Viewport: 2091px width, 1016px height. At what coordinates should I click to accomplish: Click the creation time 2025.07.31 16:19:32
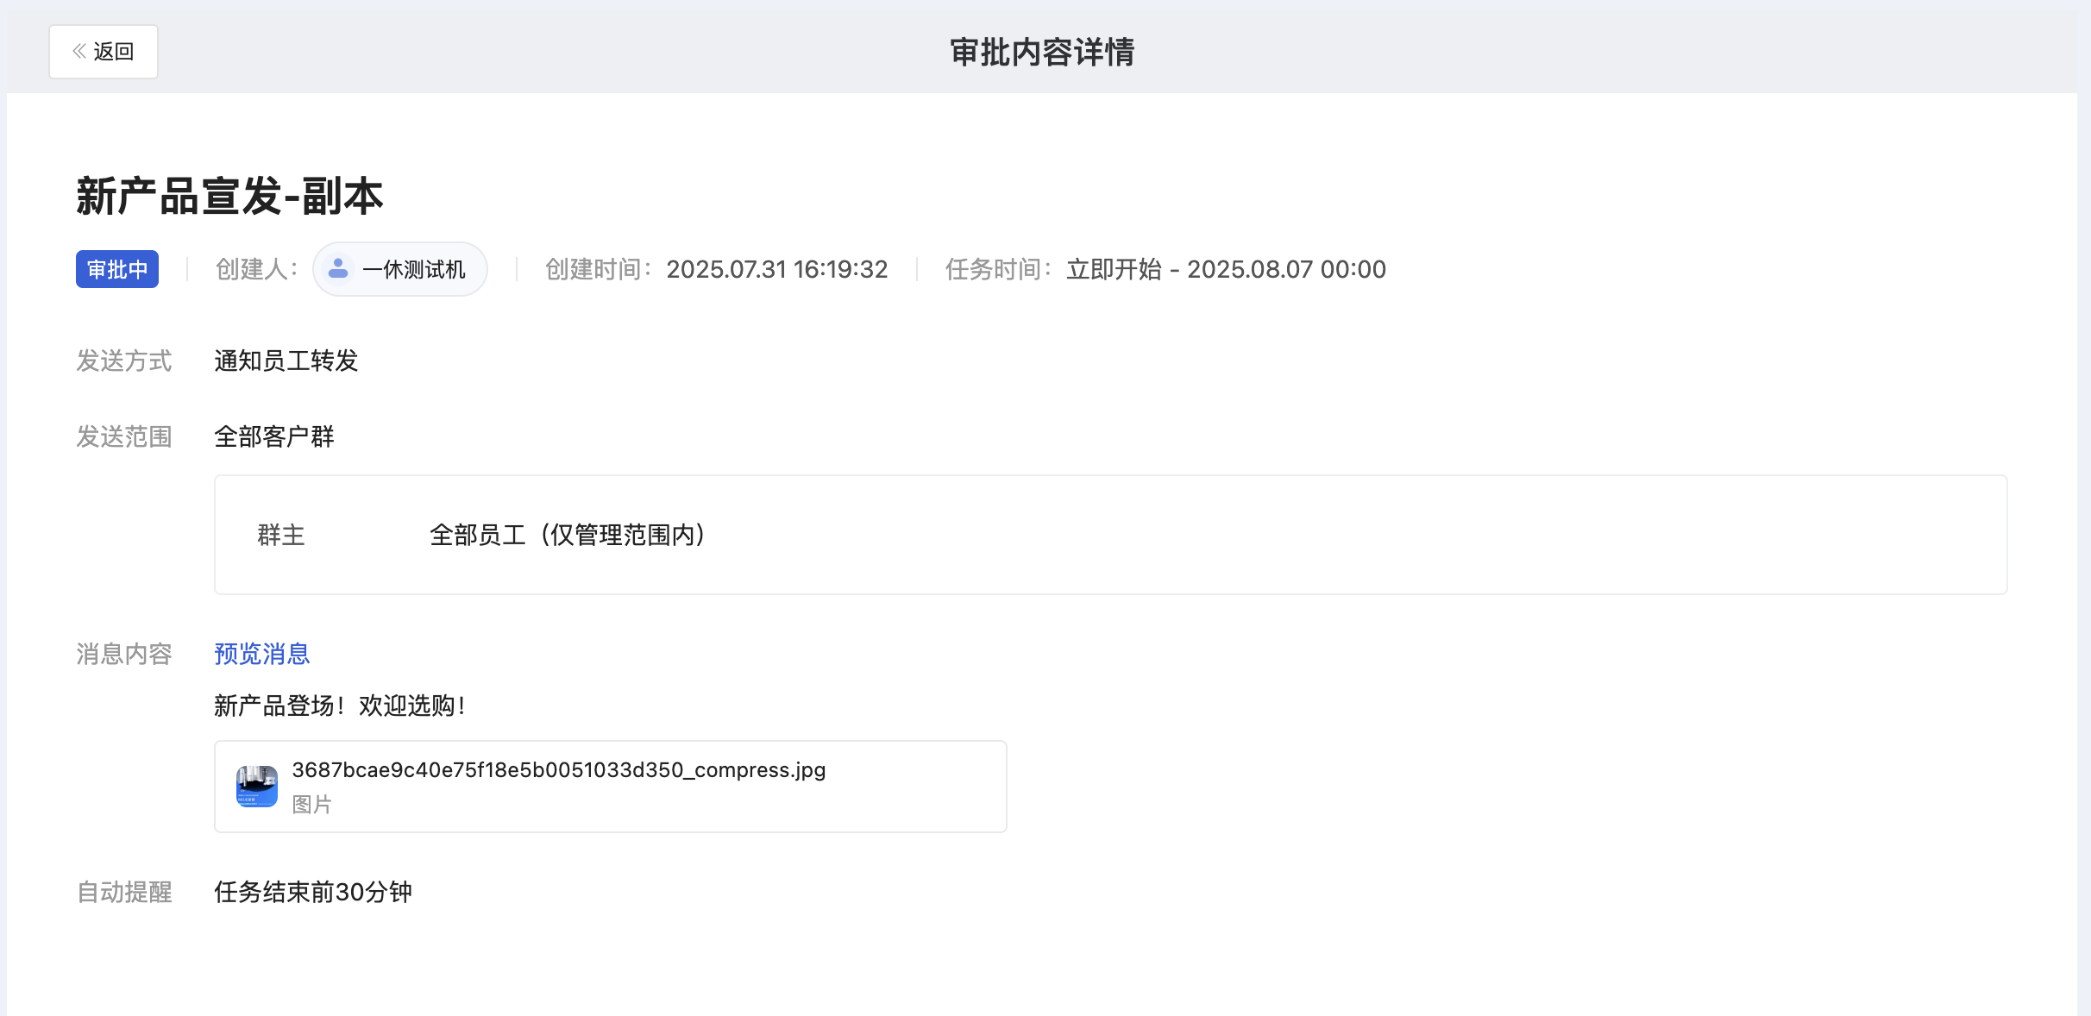point(777,269)
